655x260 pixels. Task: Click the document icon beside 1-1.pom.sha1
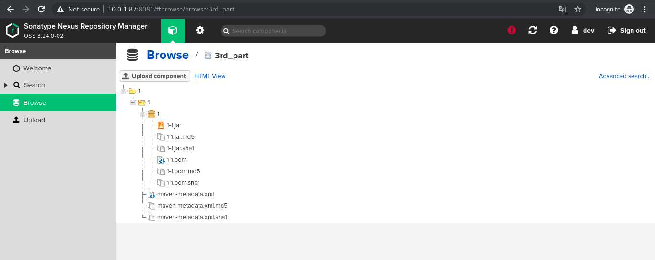161,182
